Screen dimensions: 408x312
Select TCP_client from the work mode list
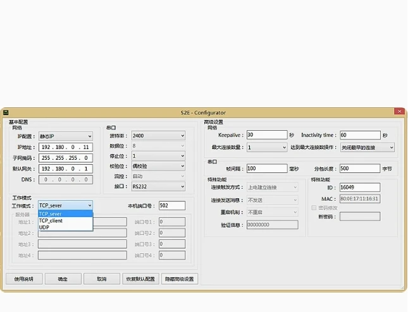click(51, 220)
